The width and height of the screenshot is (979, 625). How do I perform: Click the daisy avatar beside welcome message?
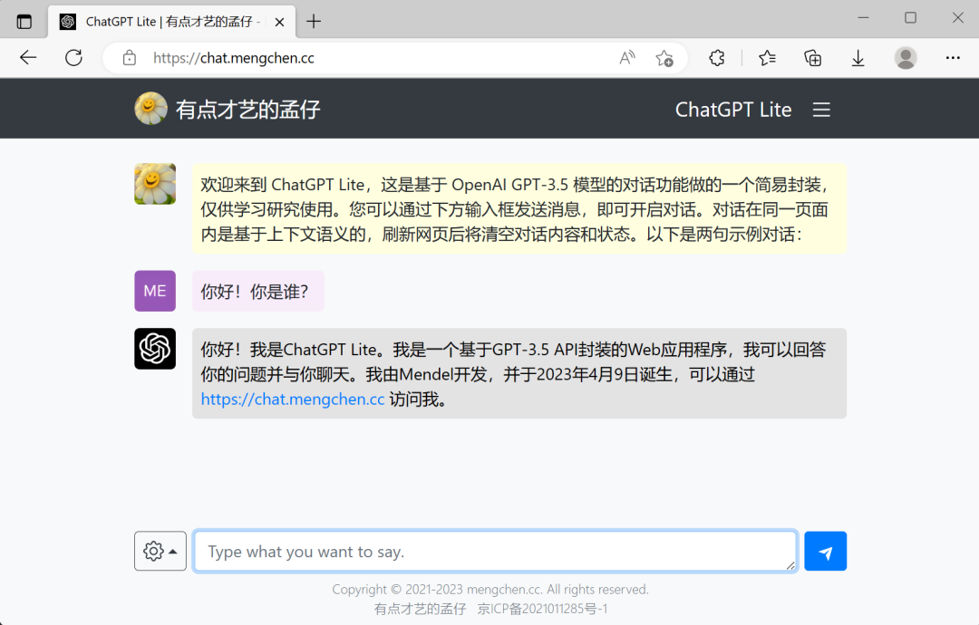[x=155, y=184]
